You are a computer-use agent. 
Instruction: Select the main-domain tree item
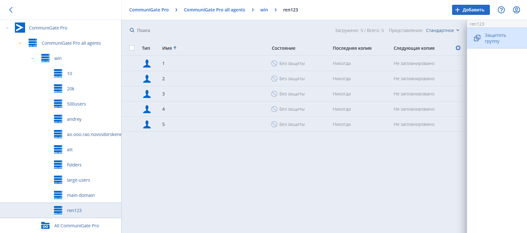click(81, 195)
